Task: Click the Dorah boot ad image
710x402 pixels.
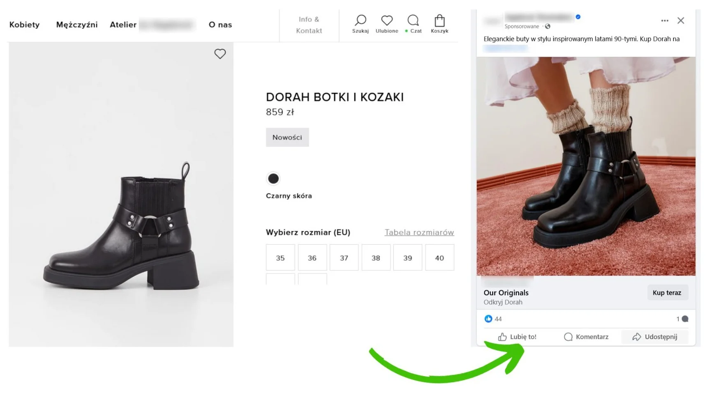Action: [x=586, y=166]
